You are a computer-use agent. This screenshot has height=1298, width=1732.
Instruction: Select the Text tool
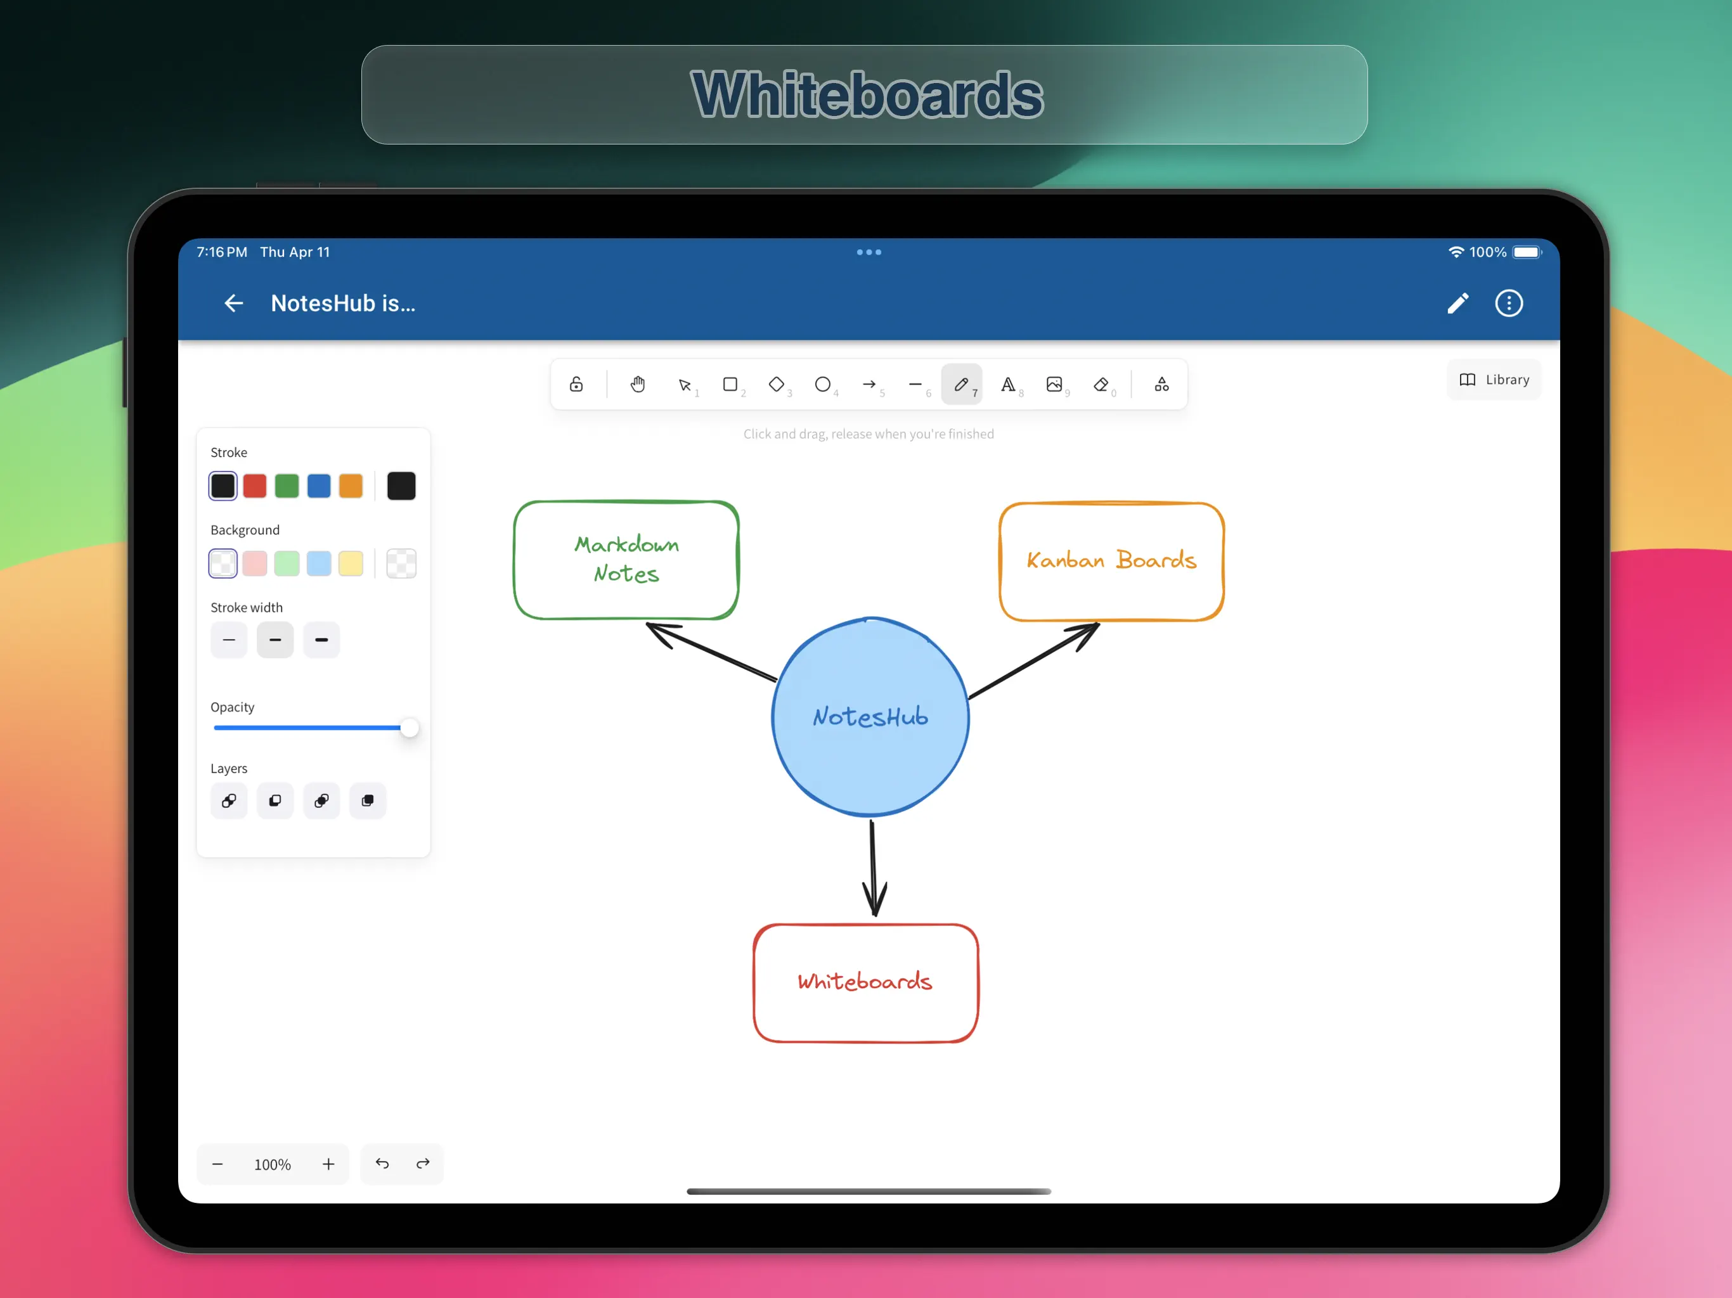(x=1008, y=384)
